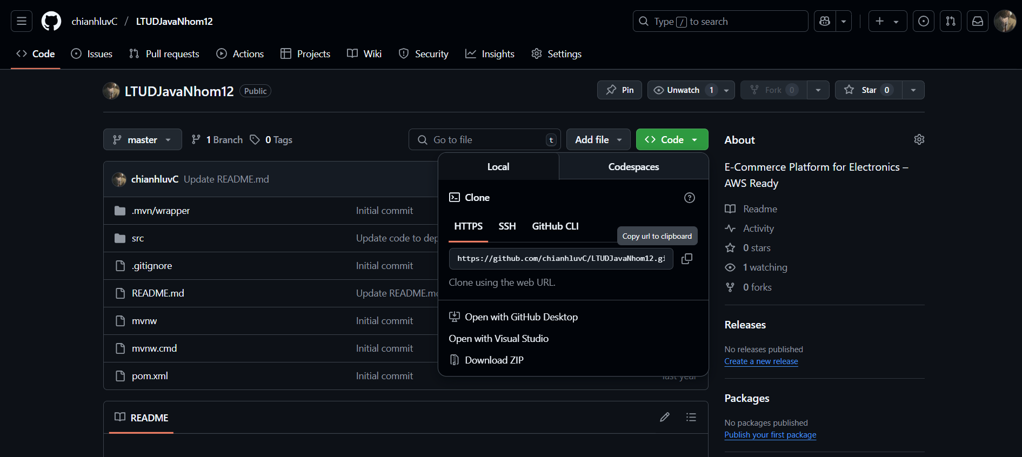Focus the Go to file input
Screen dimensions: 1022x457
485,140
